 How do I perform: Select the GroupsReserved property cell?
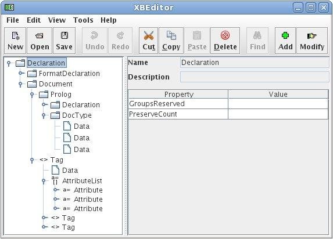tap(178, 104)
